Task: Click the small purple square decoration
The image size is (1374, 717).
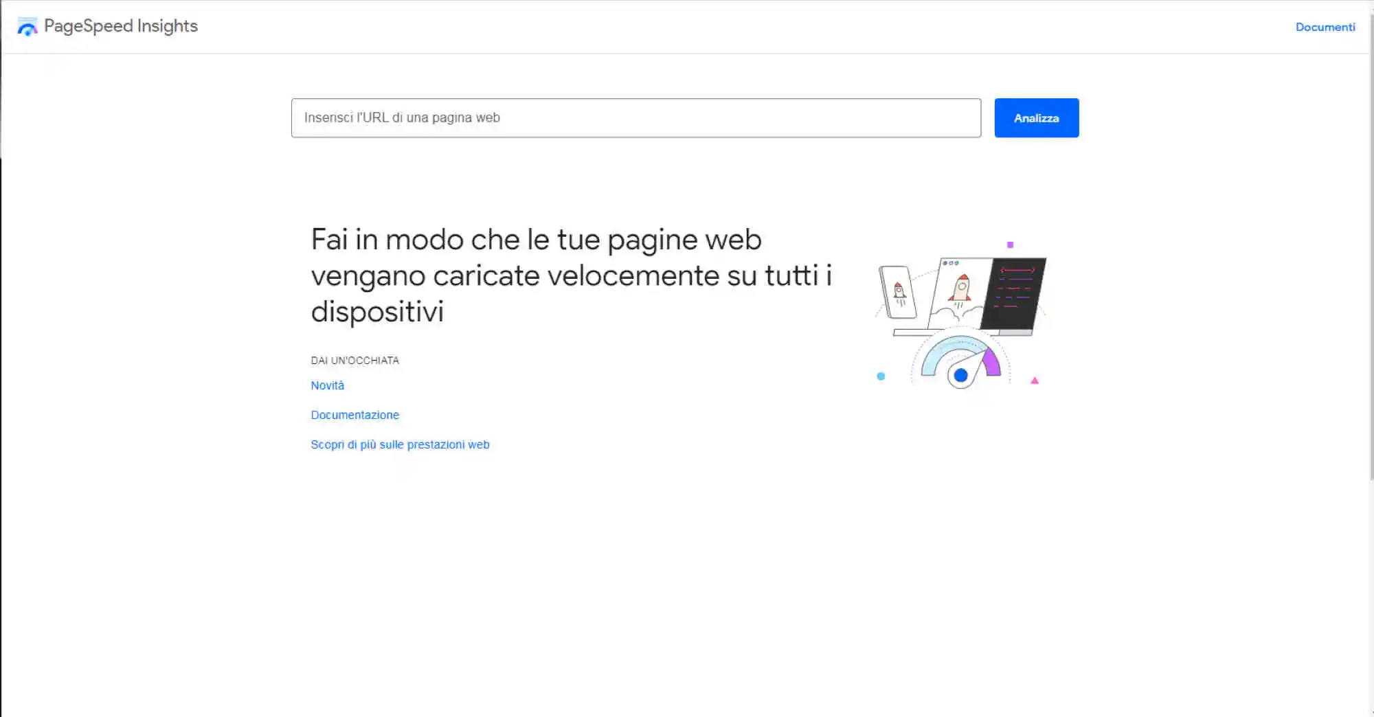Action: coord(1010,244)
